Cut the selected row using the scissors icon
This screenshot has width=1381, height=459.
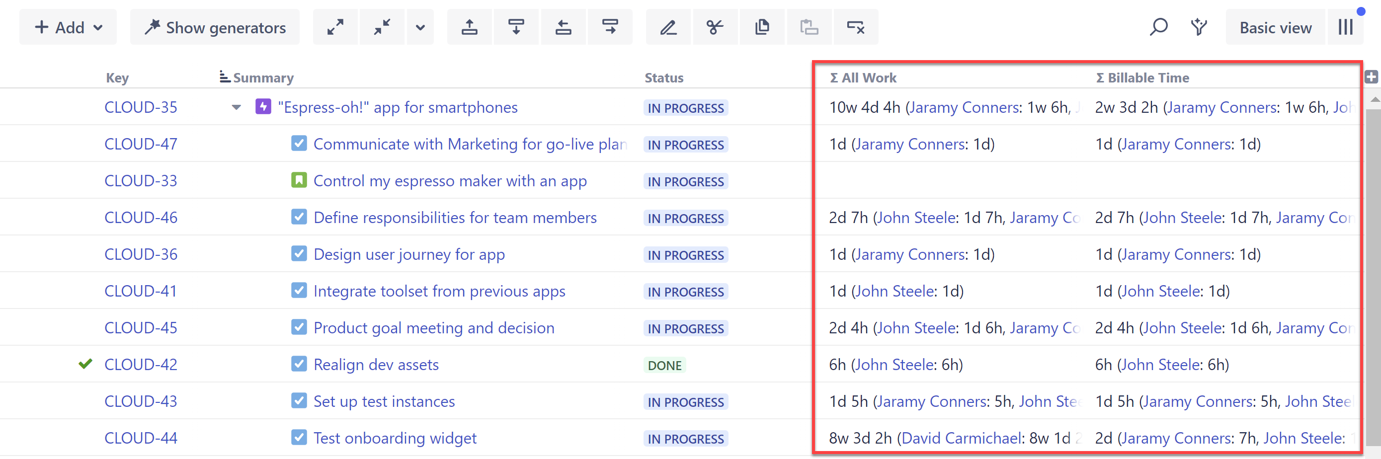pyautogui.click(x=715, y=27)
